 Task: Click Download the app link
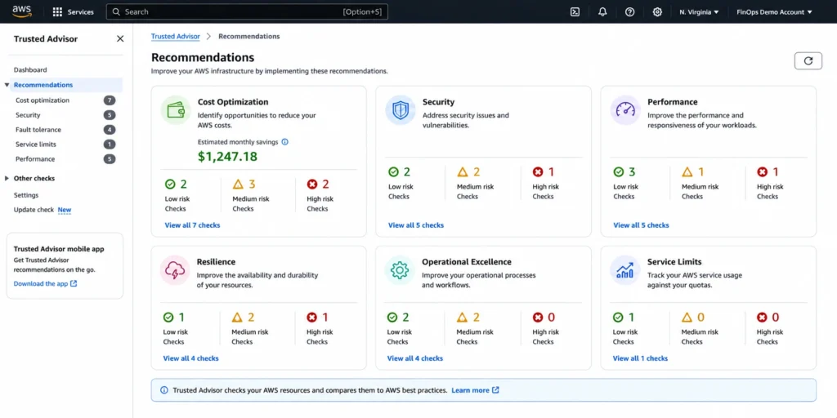(46, 283)
